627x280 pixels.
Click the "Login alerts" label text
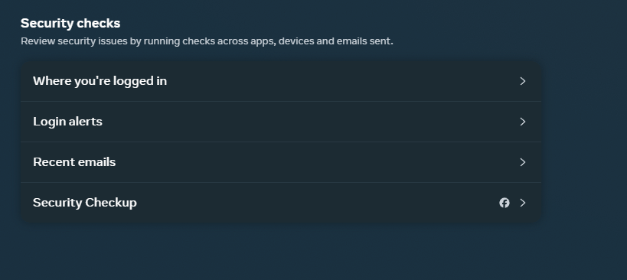(67, 122)
